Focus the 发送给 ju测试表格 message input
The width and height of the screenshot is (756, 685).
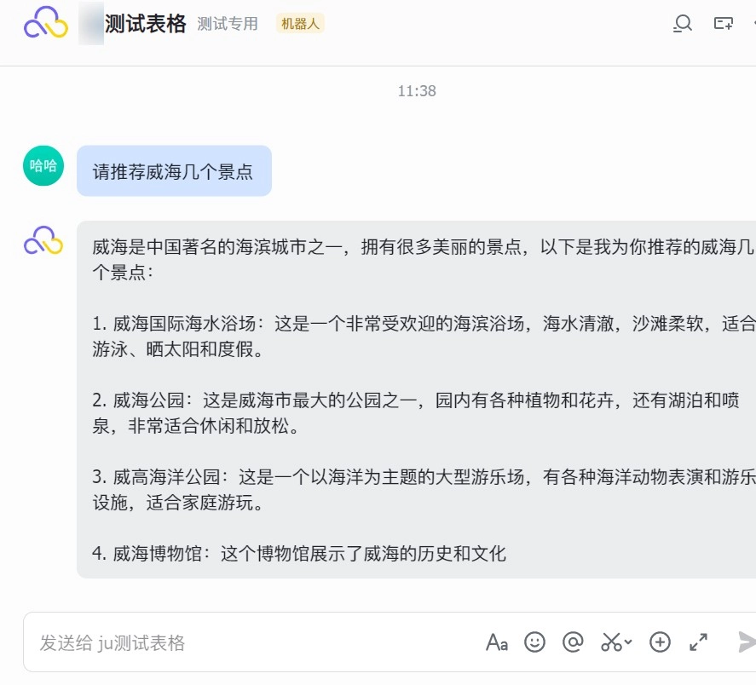pos(256,642)
